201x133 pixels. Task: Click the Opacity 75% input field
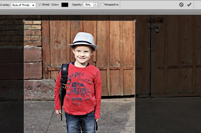(x=88, y=5)
